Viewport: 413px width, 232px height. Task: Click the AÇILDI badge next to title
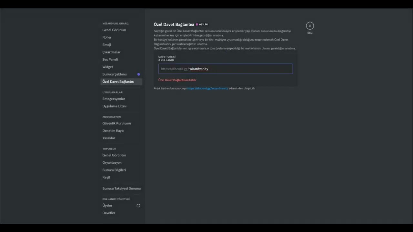tap(202, 24)
